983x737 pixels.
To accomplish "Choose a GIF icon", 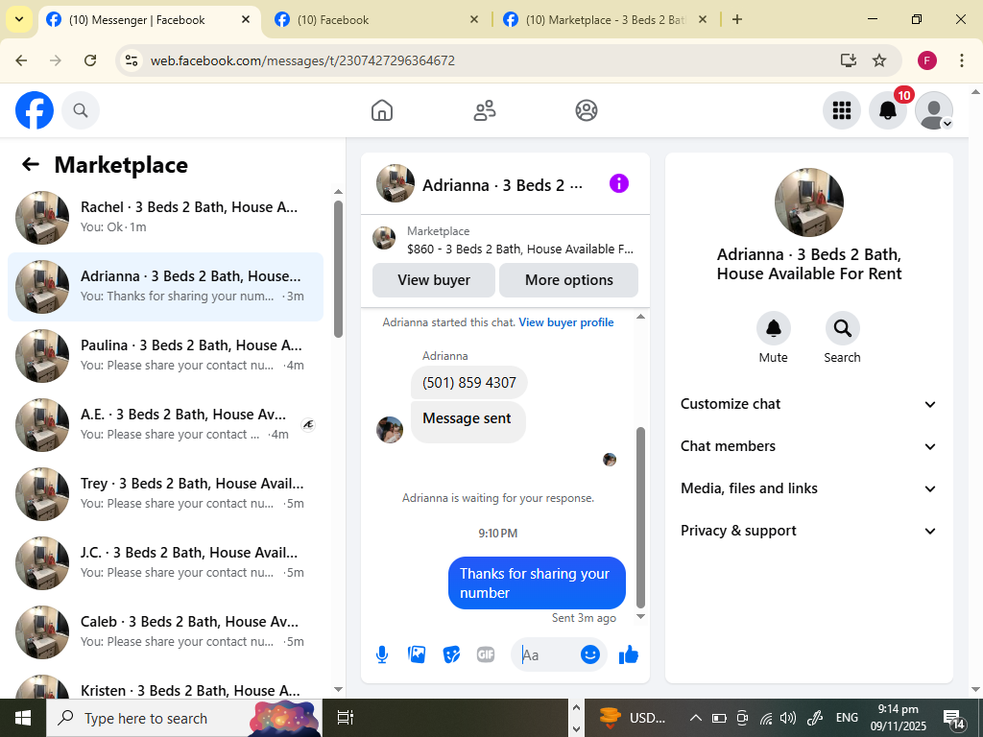I will 486,654.
